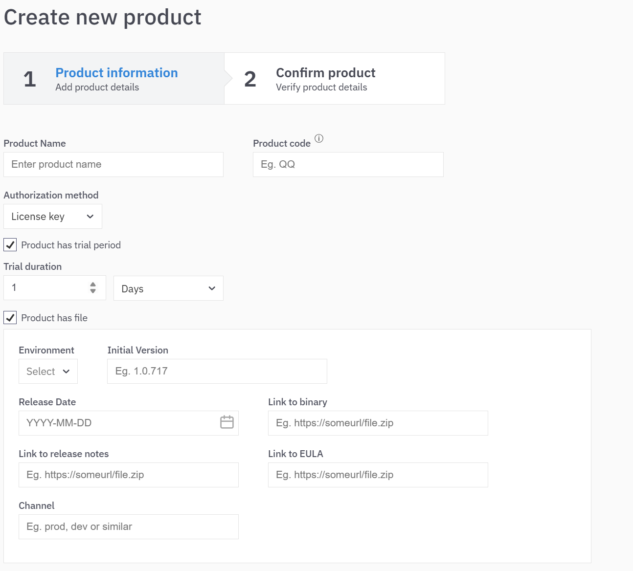
Task: Click the Initial Version field
Action: (x=217, y=372)
